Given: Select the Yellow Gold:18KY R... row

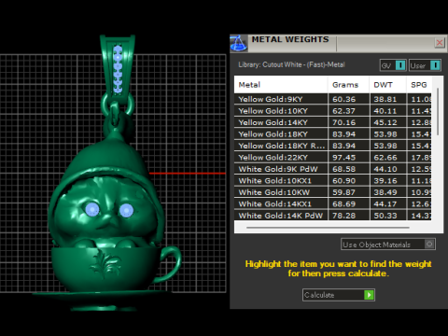Looking at the screenshot, I should coord(332,146).
